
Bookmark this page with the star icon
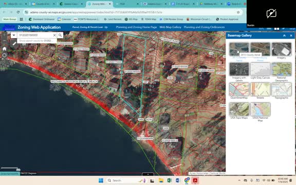click(238, 12)
